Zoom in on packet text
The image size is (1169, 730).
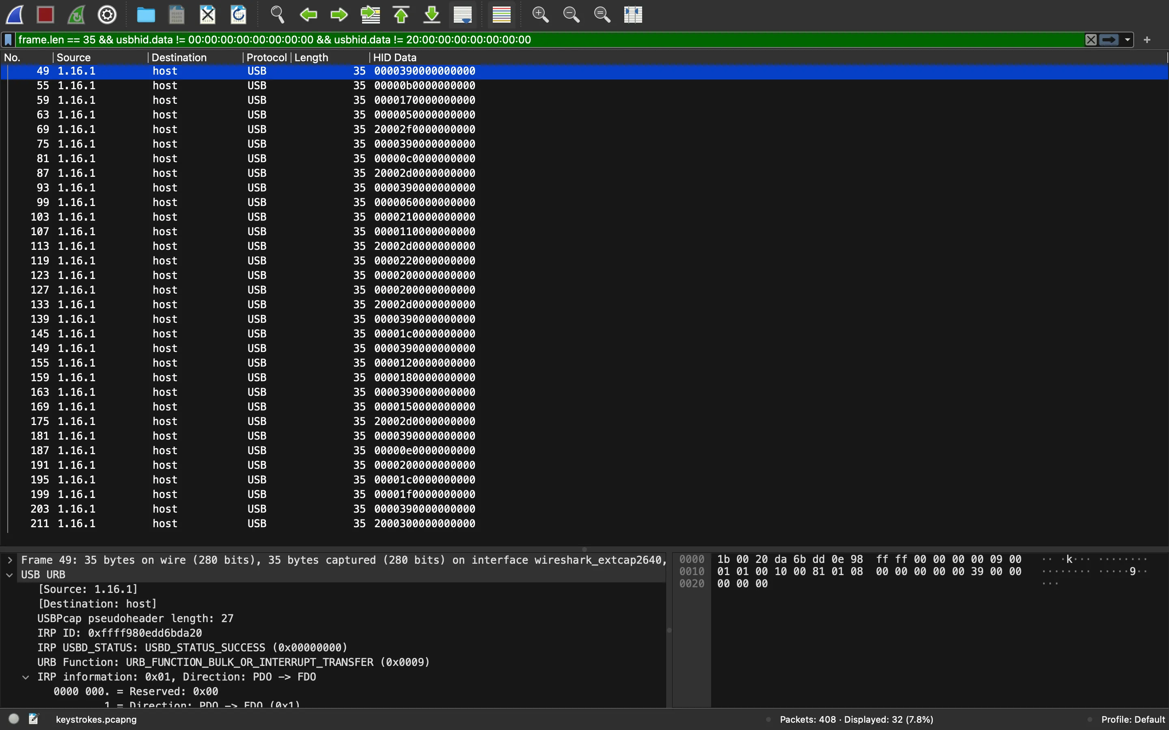541,15
